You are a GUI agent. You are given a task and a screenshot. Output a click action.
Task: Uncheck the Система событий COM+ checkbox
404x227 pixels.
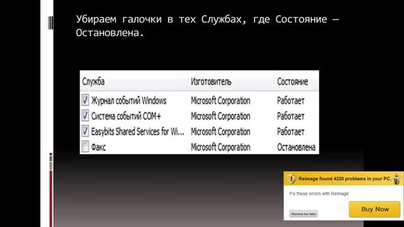85,115
